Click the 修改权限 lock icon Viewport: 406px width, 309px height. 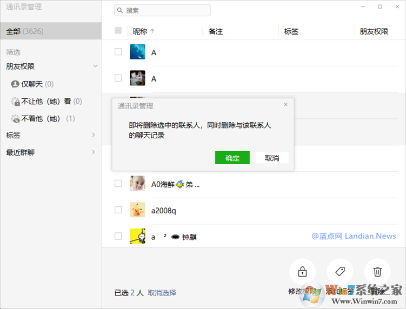click(302, 272)
